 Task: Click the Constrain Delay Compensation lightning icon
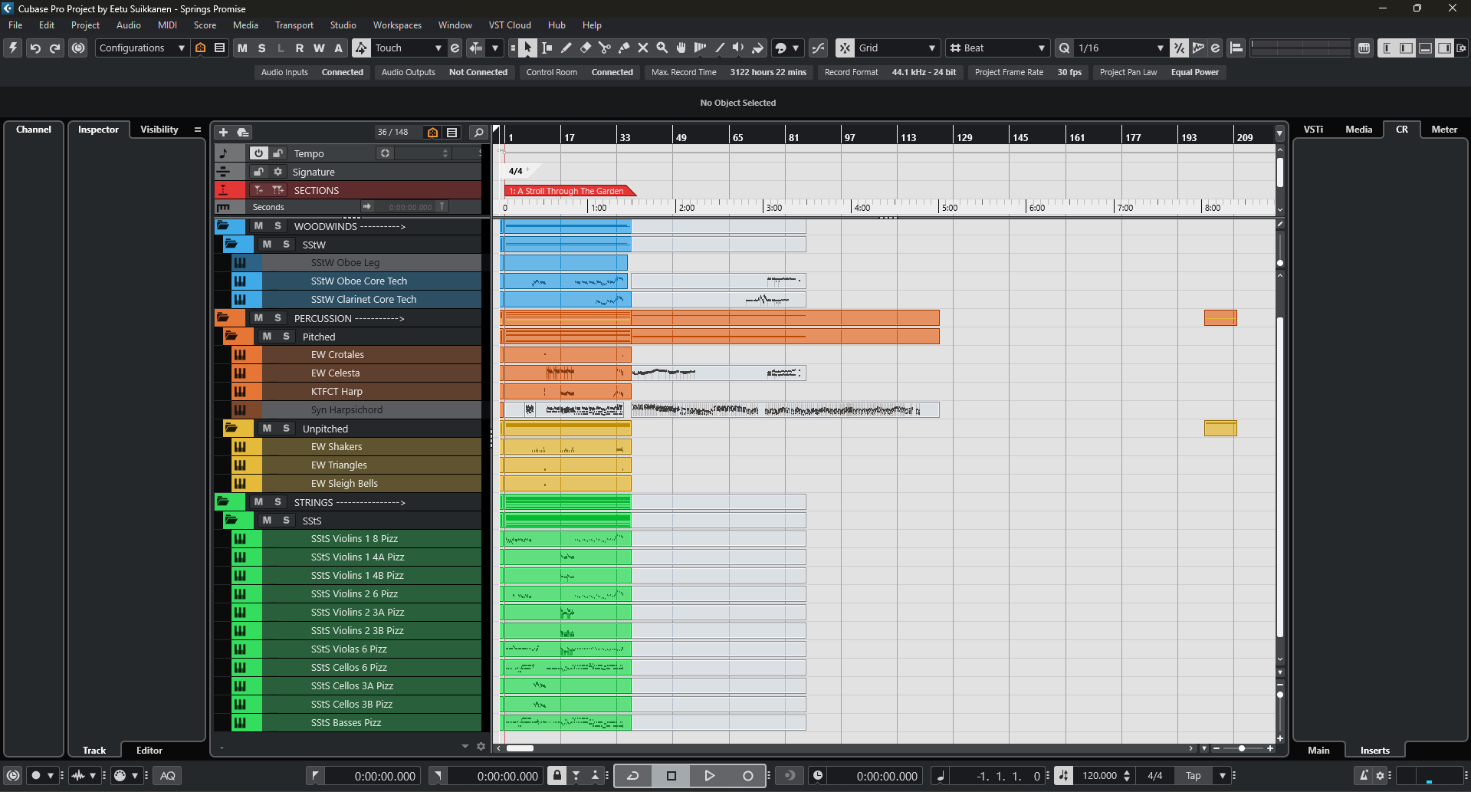[x=13, y=48]
